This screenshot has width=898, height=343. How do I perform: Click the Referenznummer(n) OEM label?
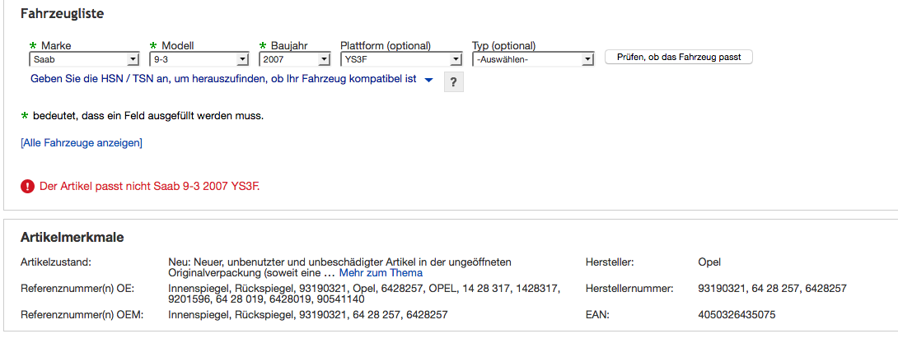(x=82, y=314)
